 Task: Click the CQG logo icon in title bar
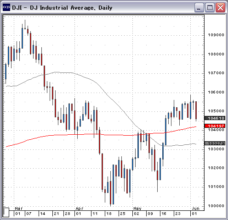click(x=6, y=7)
